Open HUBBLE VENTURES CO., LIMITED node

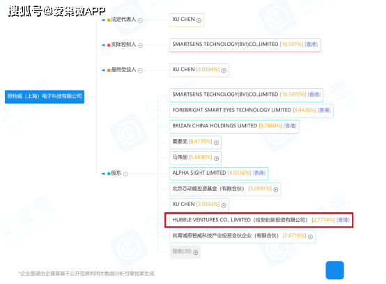[x=259, y=220]
